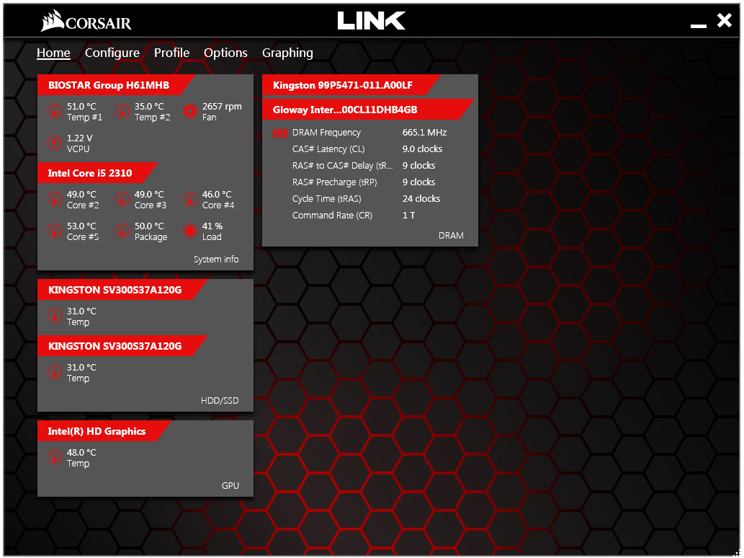Viewport: 744px width, 558px height.
Task: Click the Gloway DRAM module header
Action: coord(345,110)
